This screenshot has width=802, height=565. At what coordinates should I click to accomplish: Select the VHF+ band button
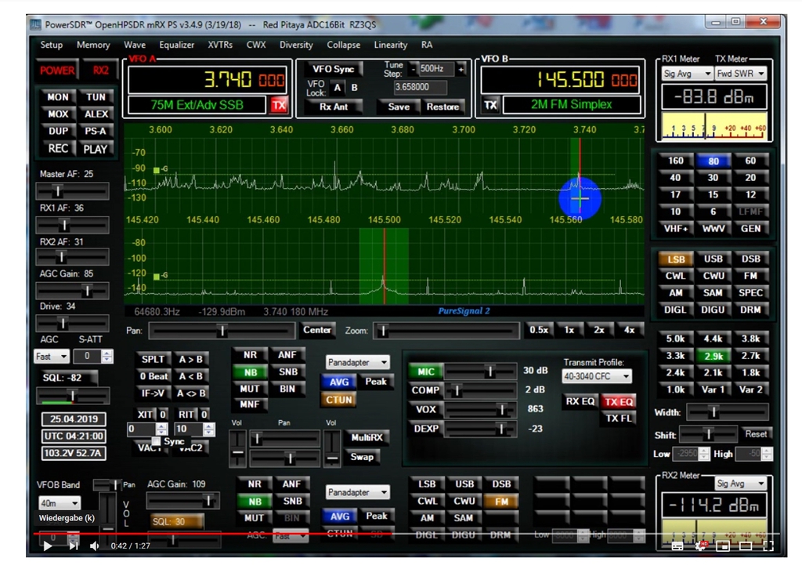tap(676, 229)
